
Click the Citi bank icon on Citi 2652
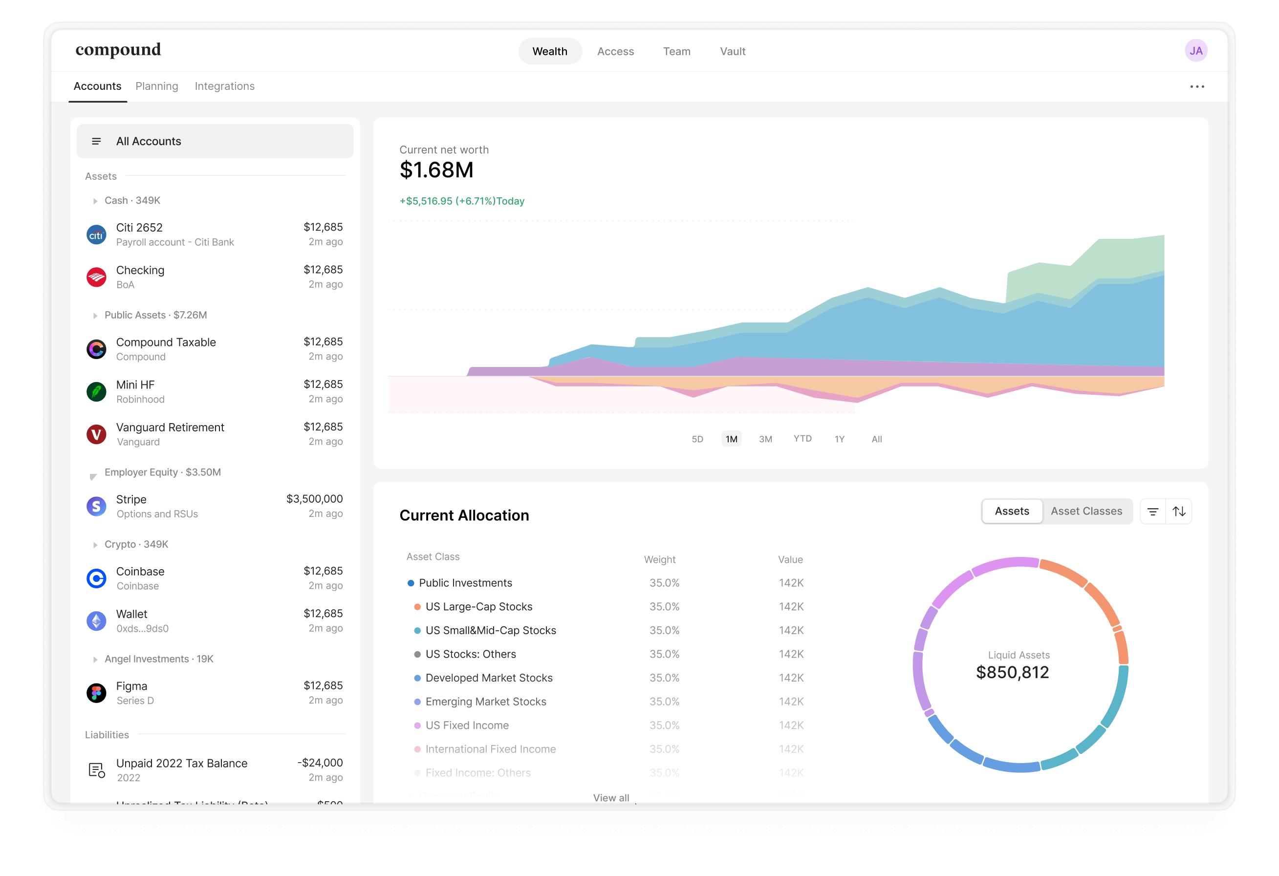pyautogui.click(x=96, y=234)
